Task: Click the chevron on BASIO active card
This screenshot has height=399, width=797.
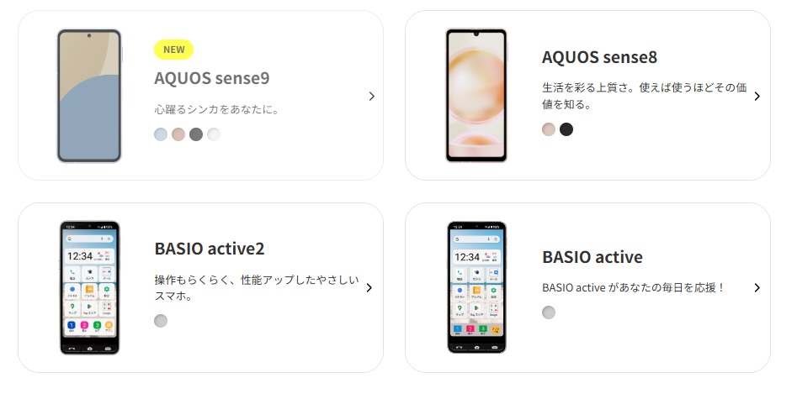Action: [757, 287]
